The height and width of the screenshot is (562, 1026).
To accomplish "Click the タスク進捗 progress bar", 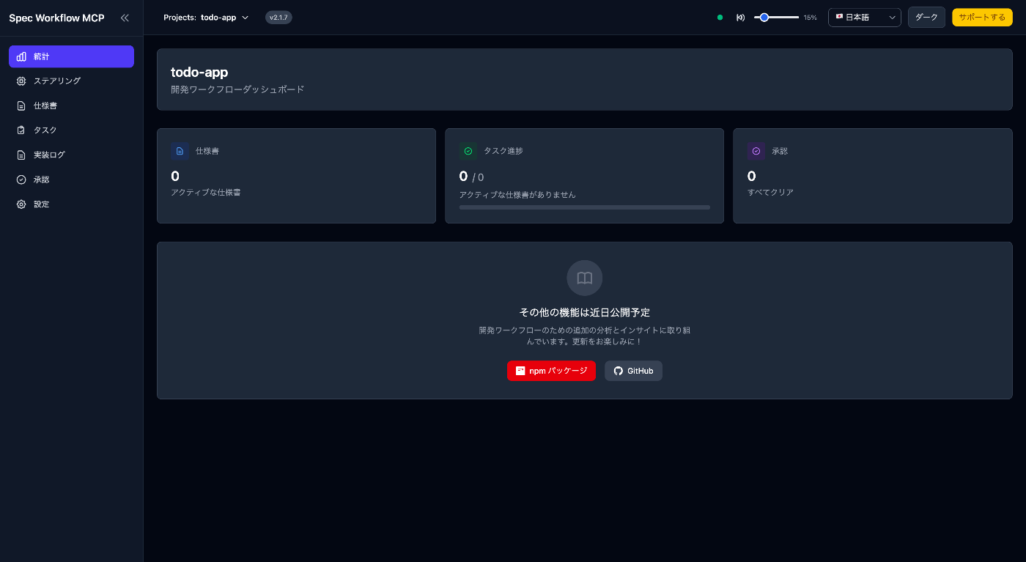I will (x=585, y=207).
